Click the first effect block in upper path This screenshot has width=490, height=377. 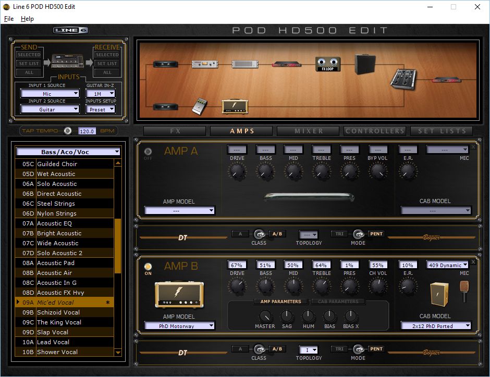pos(166,64)
